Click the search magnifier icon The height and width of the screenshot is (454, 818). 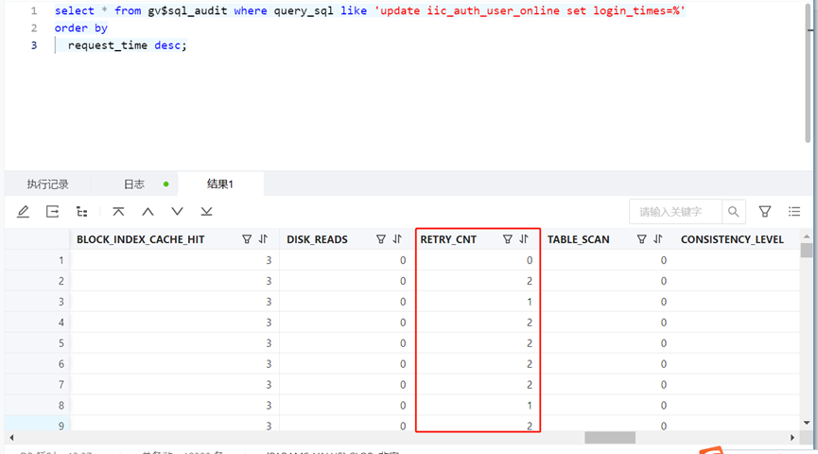734,211
